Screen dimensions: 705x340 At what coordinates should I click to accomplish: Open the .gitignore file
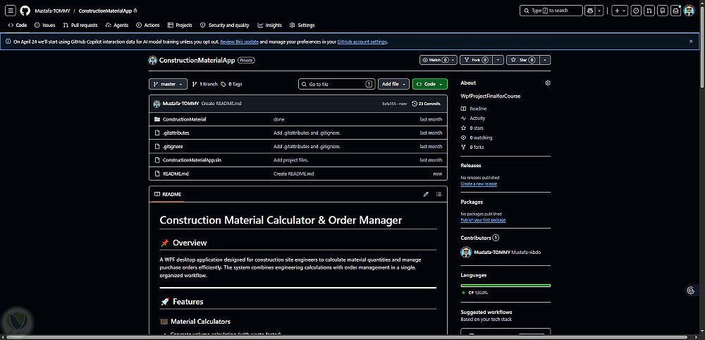pos(173,147)
